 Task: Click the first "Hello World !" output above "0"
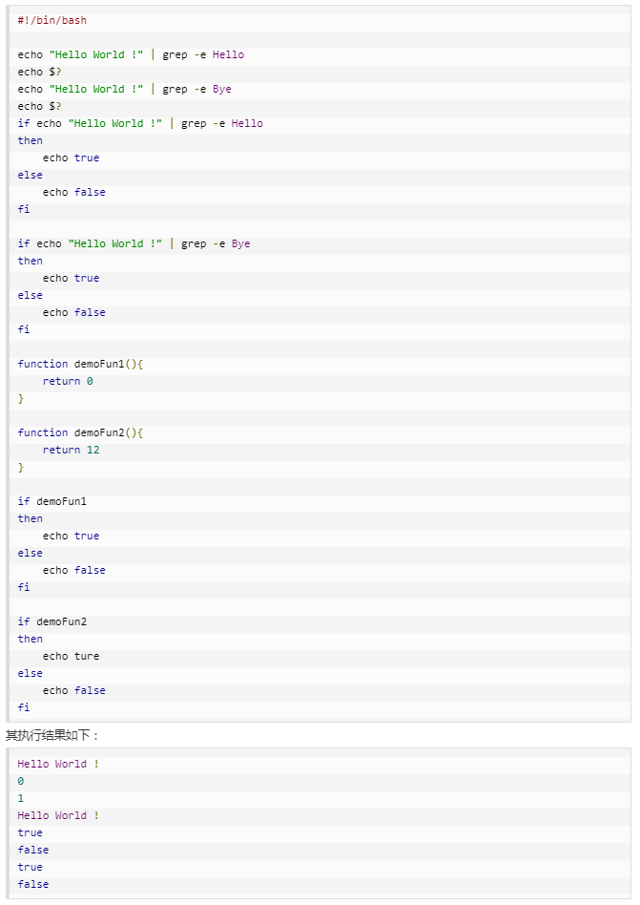coord(58,764)
